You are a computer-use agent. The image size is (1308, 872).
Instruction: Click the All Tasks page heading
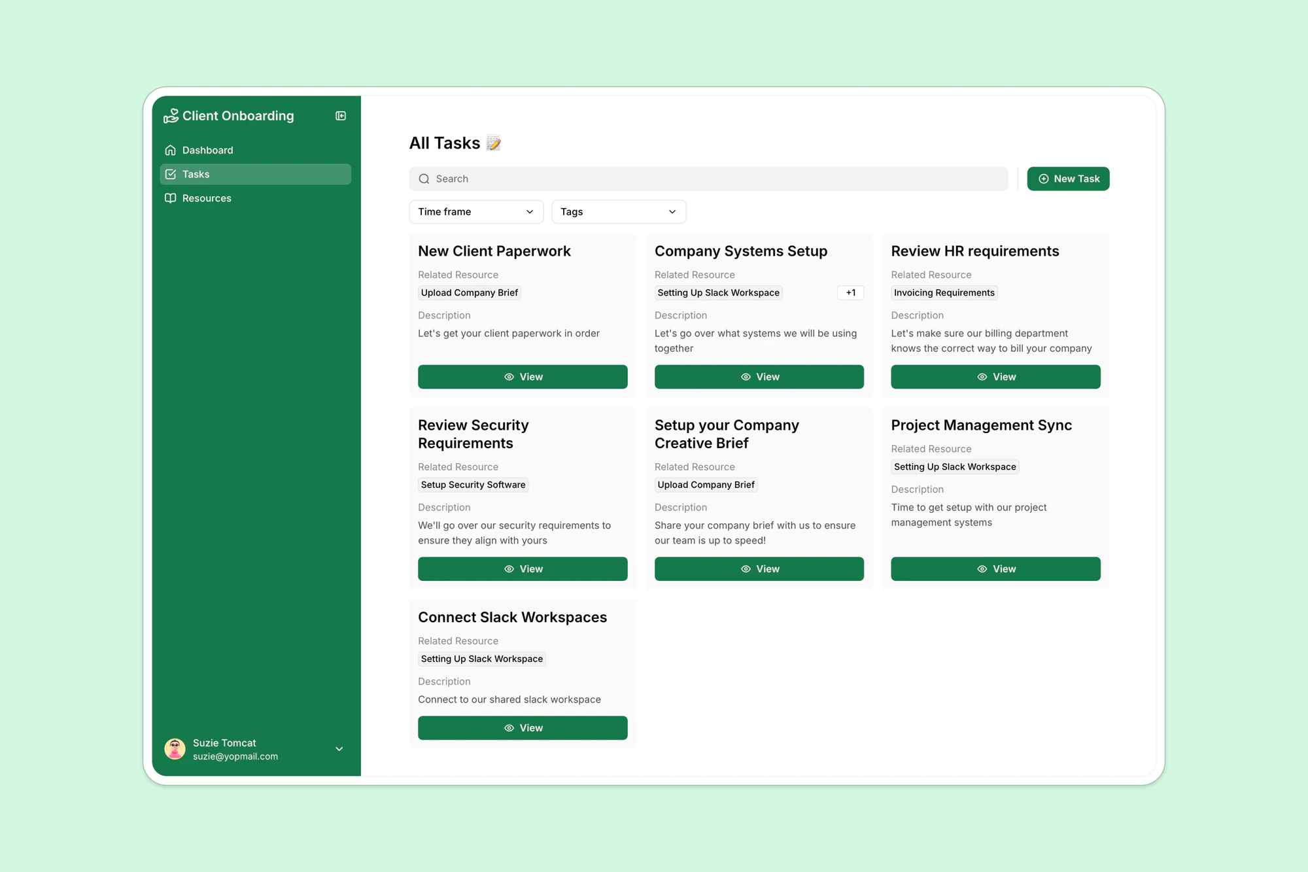coord(445,143)
